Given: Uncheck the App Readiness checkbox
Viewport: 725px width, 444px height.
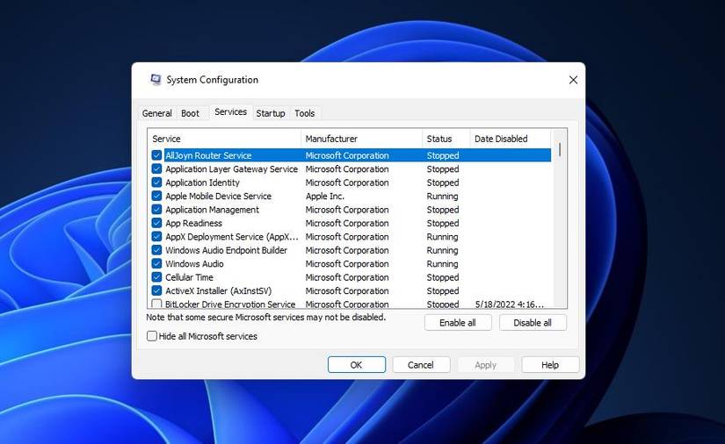Looking at the screenshot, I should (x=156, y=224).
